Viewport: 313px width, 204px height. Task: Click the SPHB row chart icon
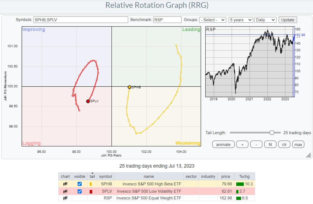pos(65,184)
